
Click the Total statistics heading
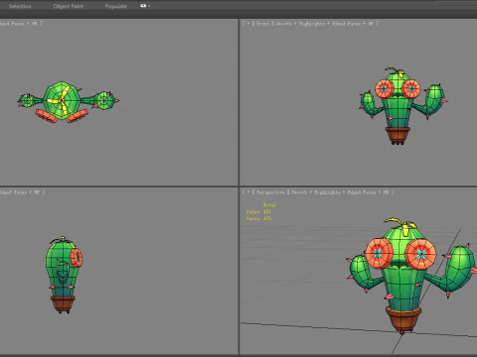pos(269,205)
